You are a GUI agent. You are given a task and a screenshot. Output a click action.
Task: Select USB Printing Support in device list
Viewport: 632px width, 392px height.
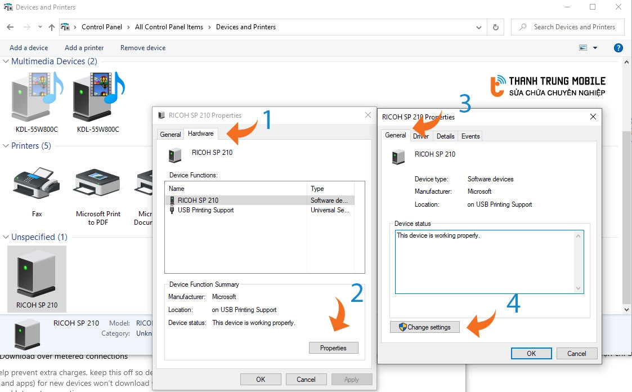coord(205,210)
